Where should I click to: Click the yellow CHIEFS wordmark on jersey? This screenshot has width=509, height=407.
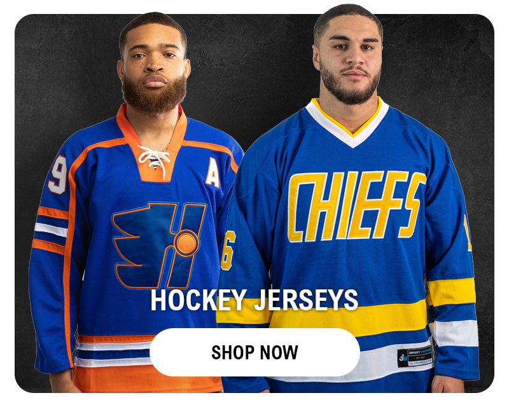[x=356, y=207]
